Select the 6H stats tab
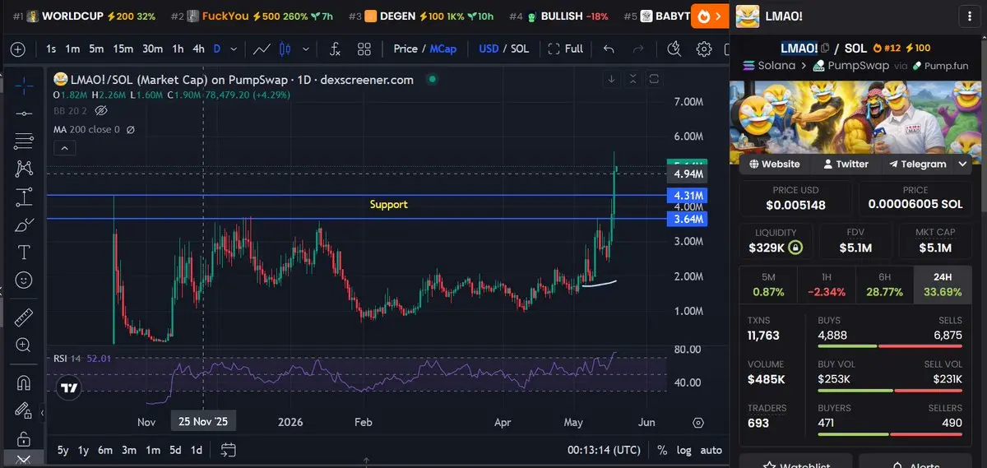 pos(884,285)
